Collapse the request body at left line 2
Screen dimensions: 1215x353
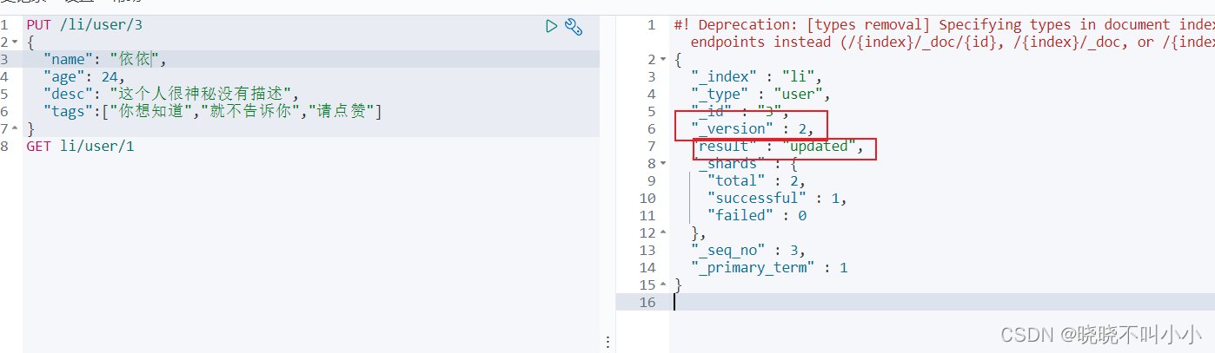click(x=16, y=42)
